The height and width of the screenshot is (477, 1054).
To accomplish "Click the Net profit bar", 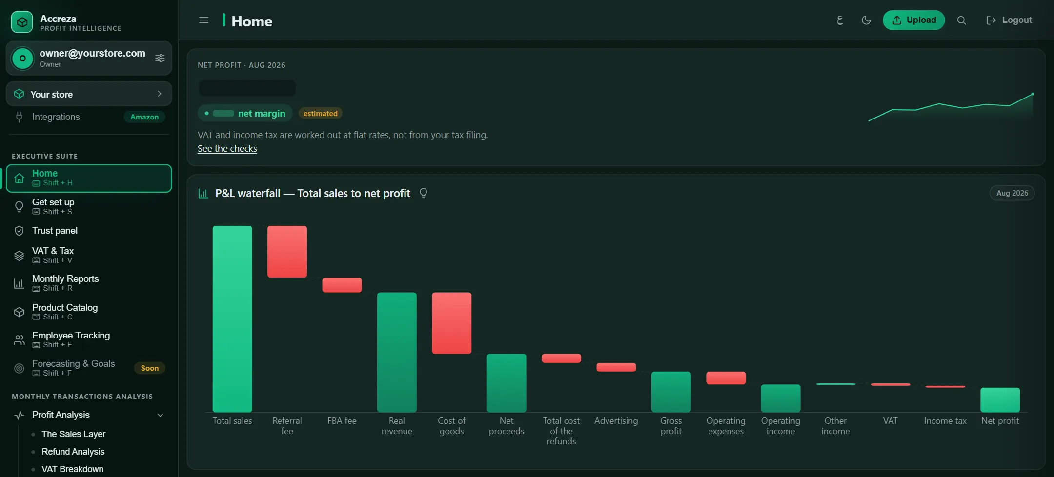I will [x=1000, y=400].
